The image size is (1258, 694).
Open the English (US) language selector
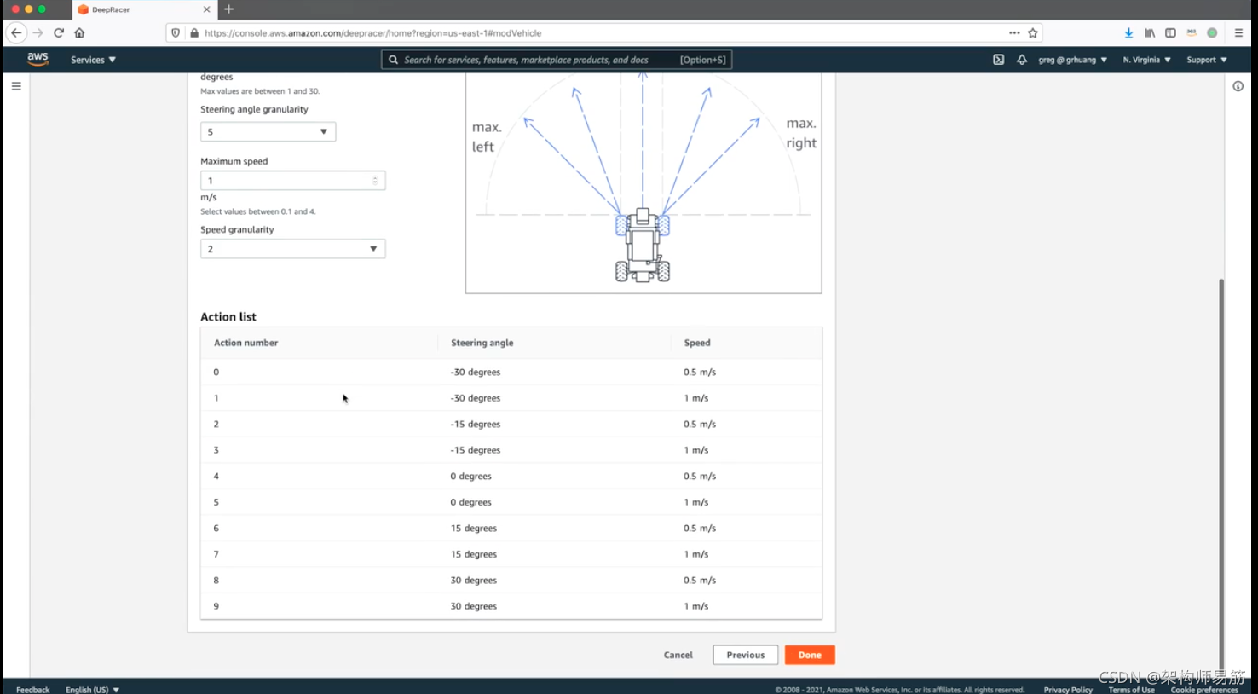tap(92, 689)
